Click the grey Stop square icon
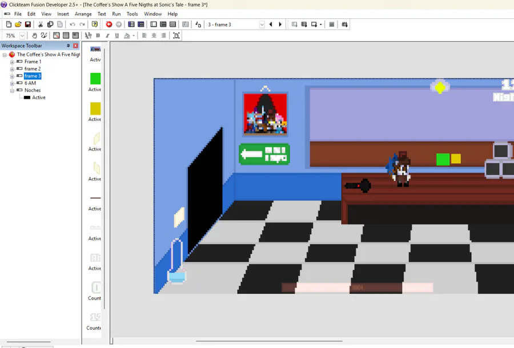 point(332,24)
